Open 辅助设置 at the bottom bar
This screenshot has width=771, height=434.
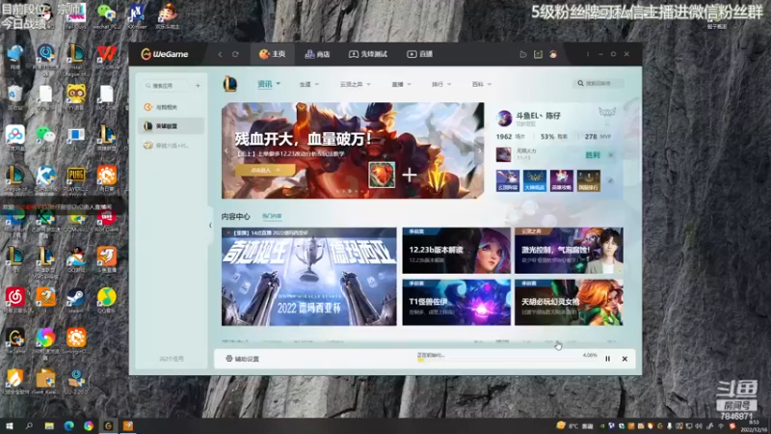243,359
